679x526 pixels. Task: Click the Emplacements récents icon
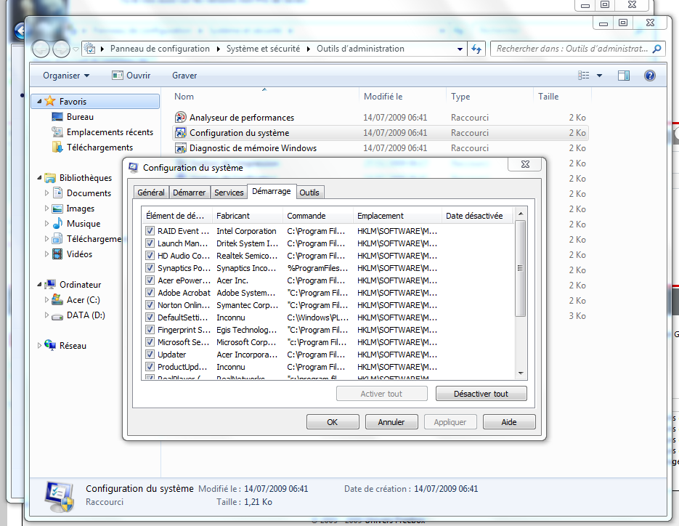tap(57, 131)
